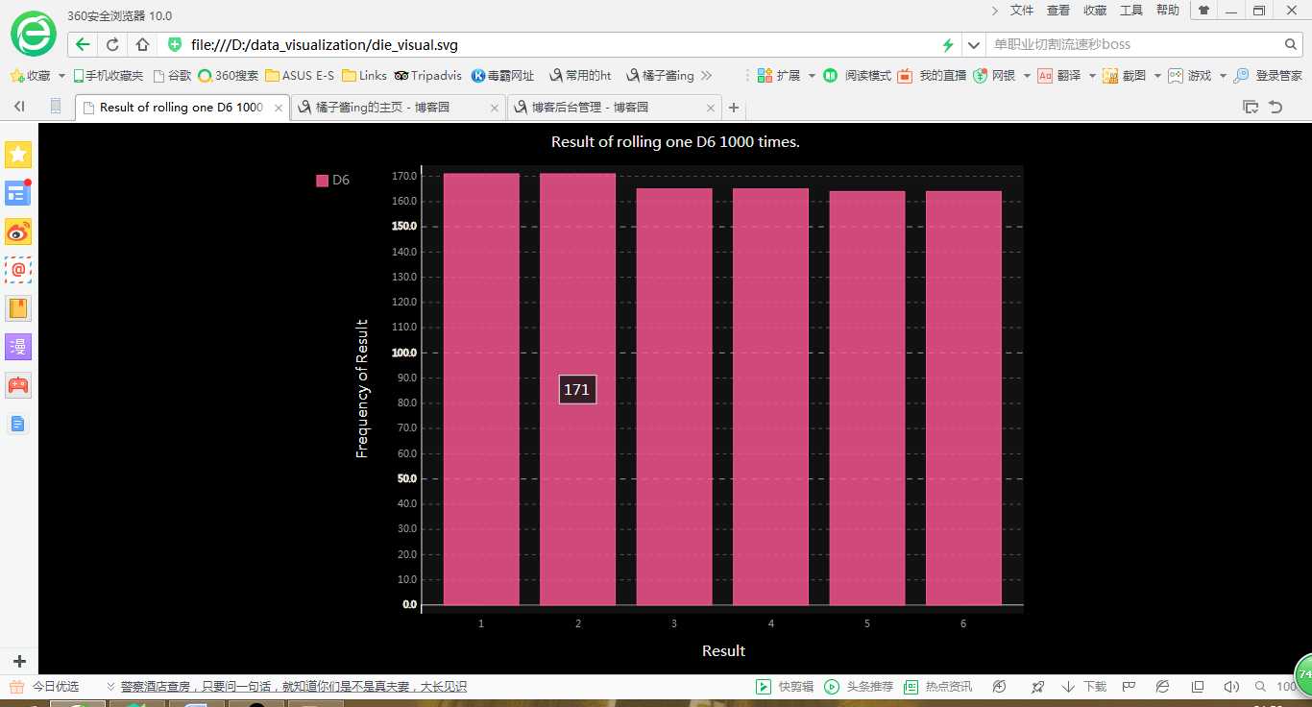The width and height of the screenshot is (1312, 707).
Task: Expand the menu bar chevron before 文件
Action: click(x=995, y=11)
